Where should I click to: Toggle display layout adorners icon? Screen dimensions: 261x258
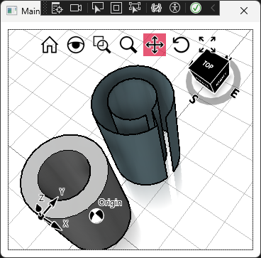116,8
